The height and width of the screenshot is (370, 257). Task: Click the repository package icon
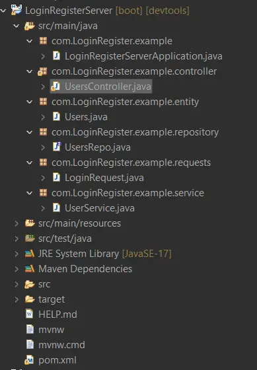tap(43, 132)
